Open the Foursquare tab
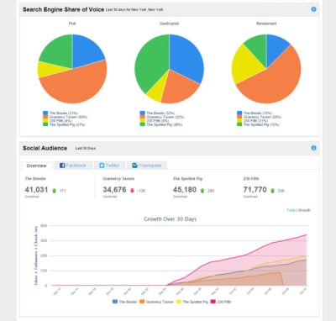The image size is (336, 321). [x=147, y=166]
